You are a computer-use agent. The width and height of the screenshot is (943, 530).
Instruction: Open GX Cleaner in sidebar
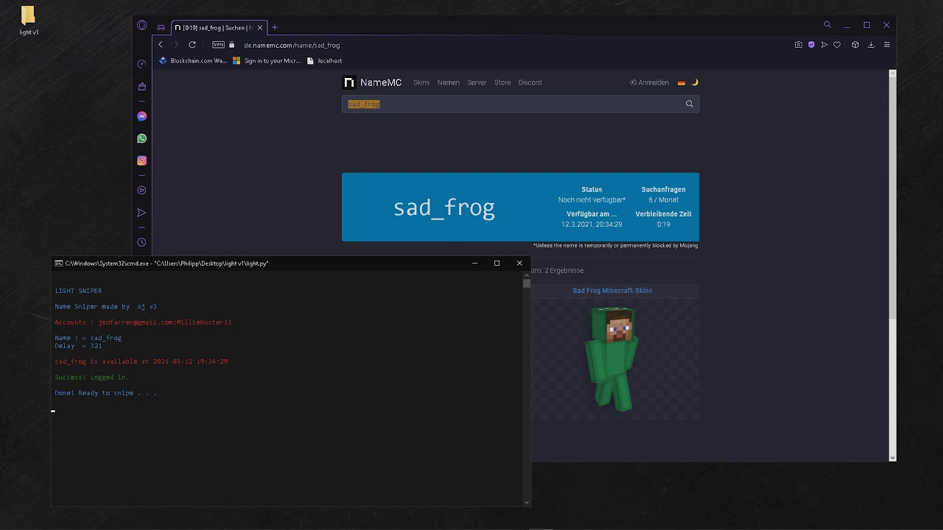[141, 87]
